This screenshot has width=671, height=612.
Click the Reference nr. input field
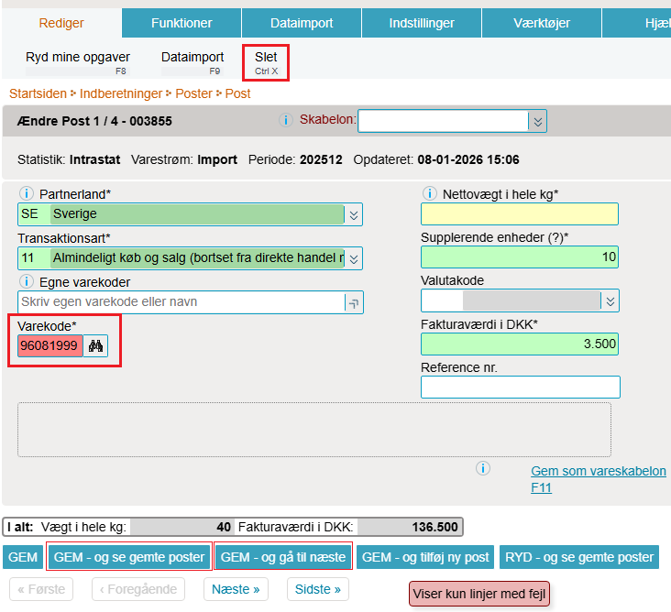coord(520,388)
